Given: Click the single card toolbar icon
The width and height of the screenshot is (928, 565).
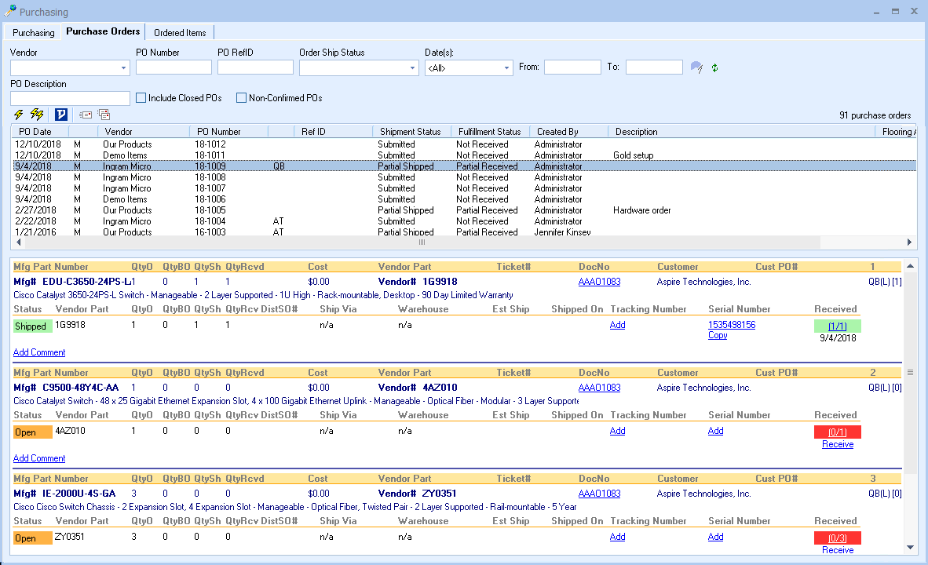Looking at the screenshot, I should 86,115.
